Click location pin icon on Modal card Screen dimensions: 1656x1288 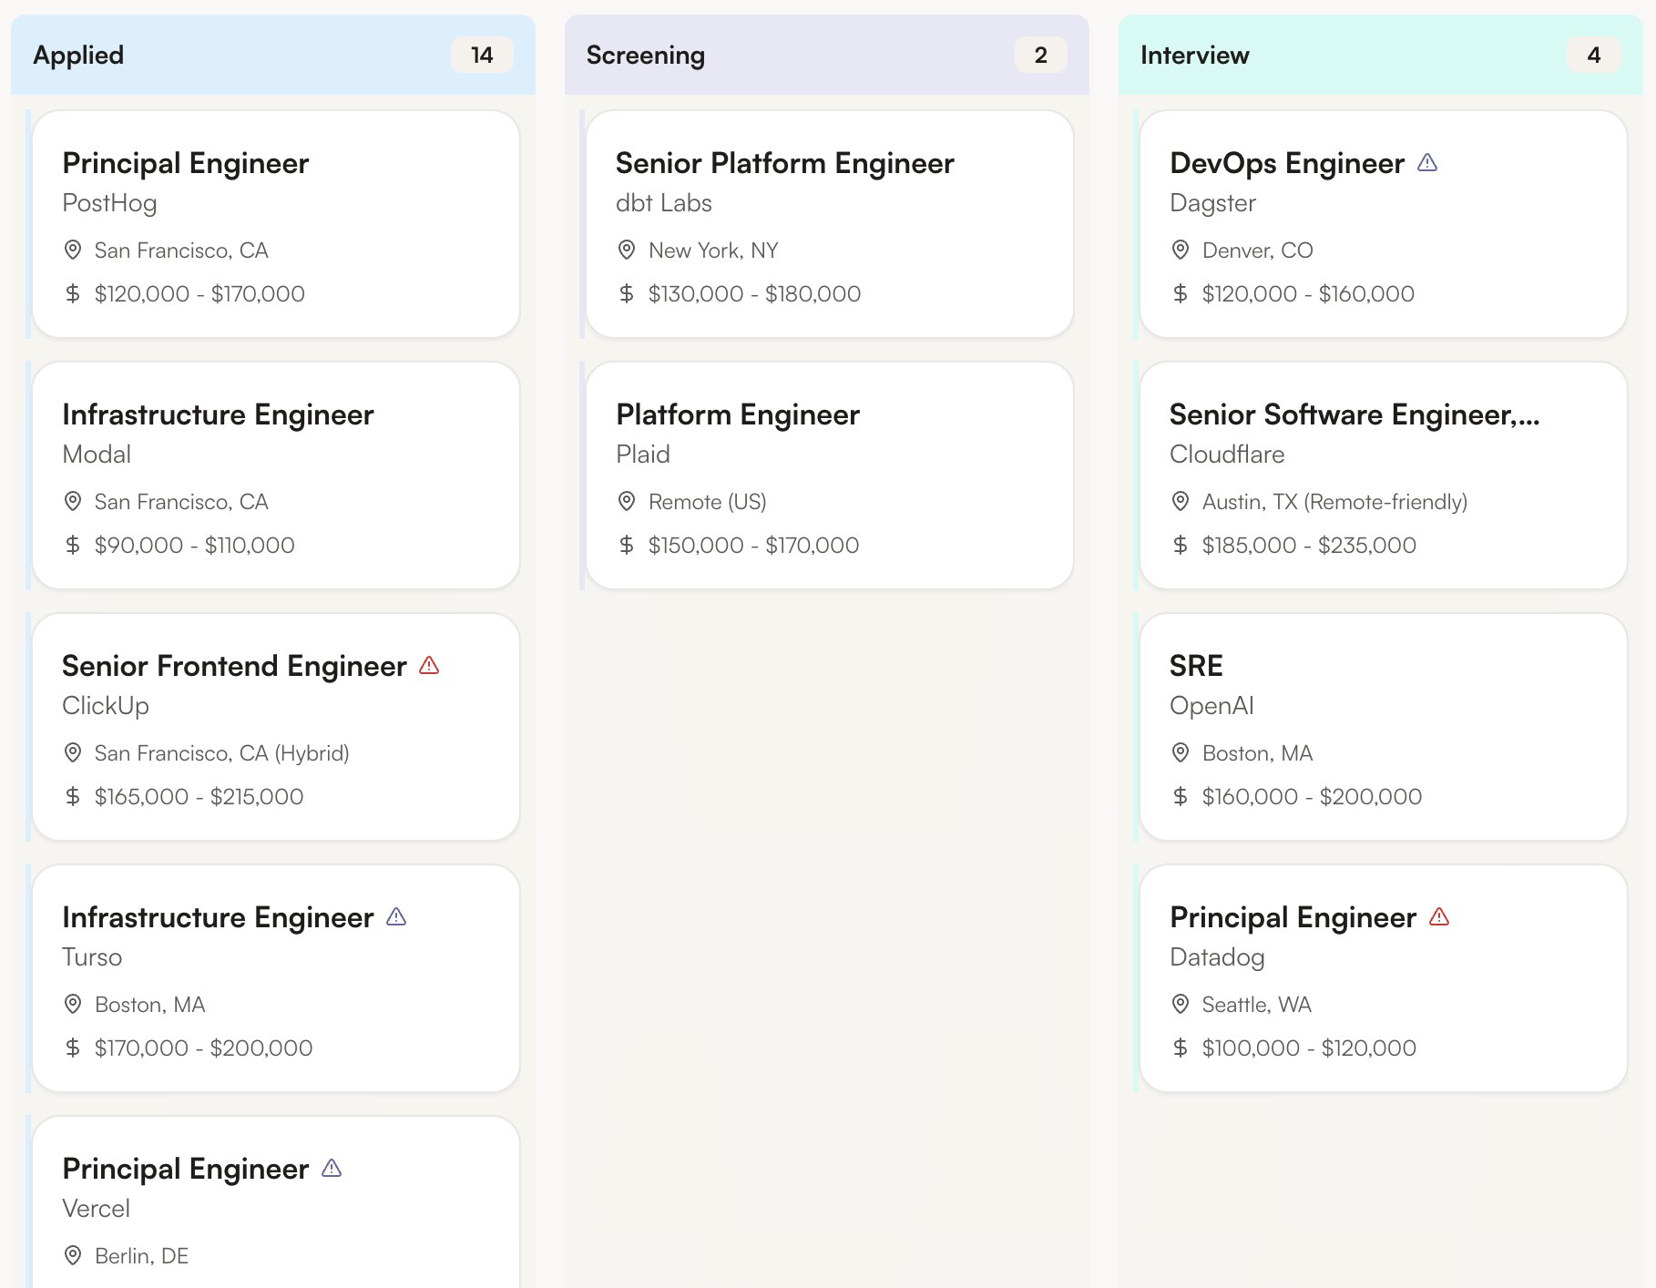click(x=73, y=501)
